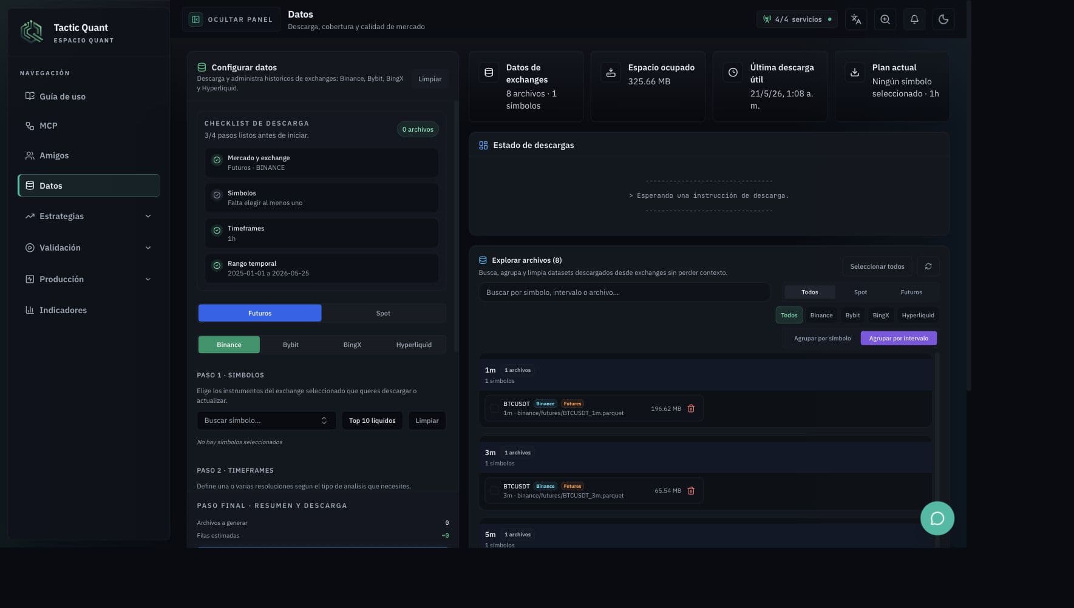
Task: Open Amigos in the sidebar
Action: (x=89, y=155)
